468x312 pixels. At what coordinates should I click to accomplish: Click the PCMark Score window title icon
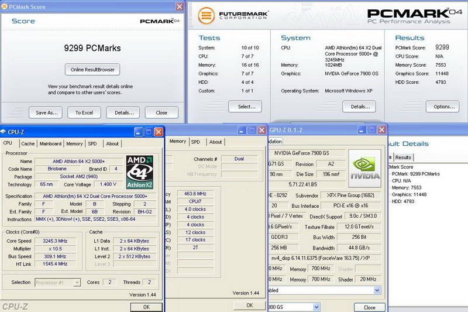pyautogui.click(x=4, y=6)
